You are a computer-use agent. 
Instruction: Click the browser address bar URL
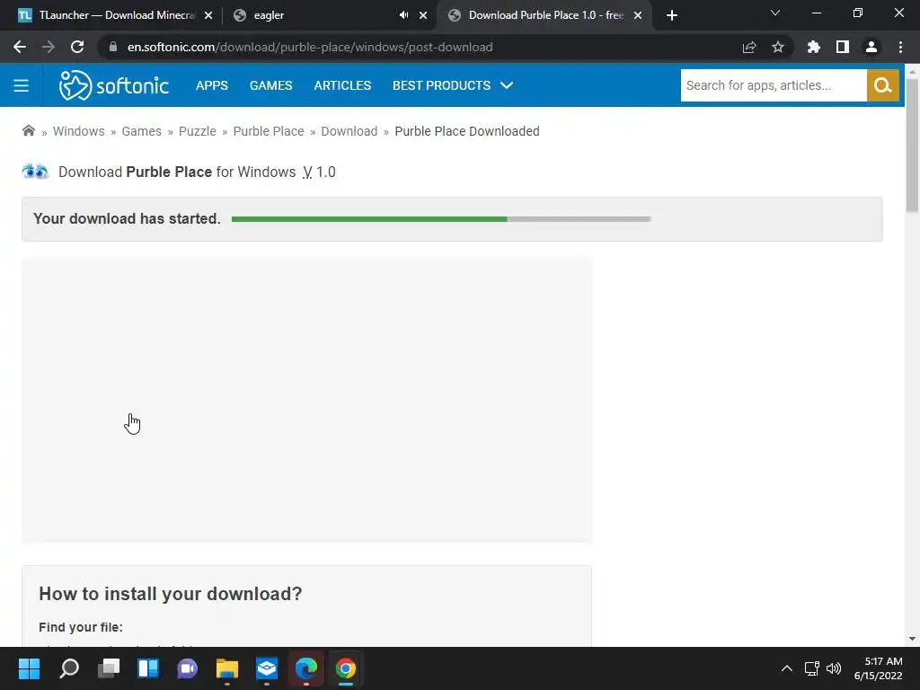pyautogui.click(x=310, y=47)
